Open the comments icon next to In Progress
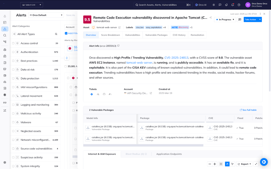Viewport: 271px width, 169px height. coord(240,20)
